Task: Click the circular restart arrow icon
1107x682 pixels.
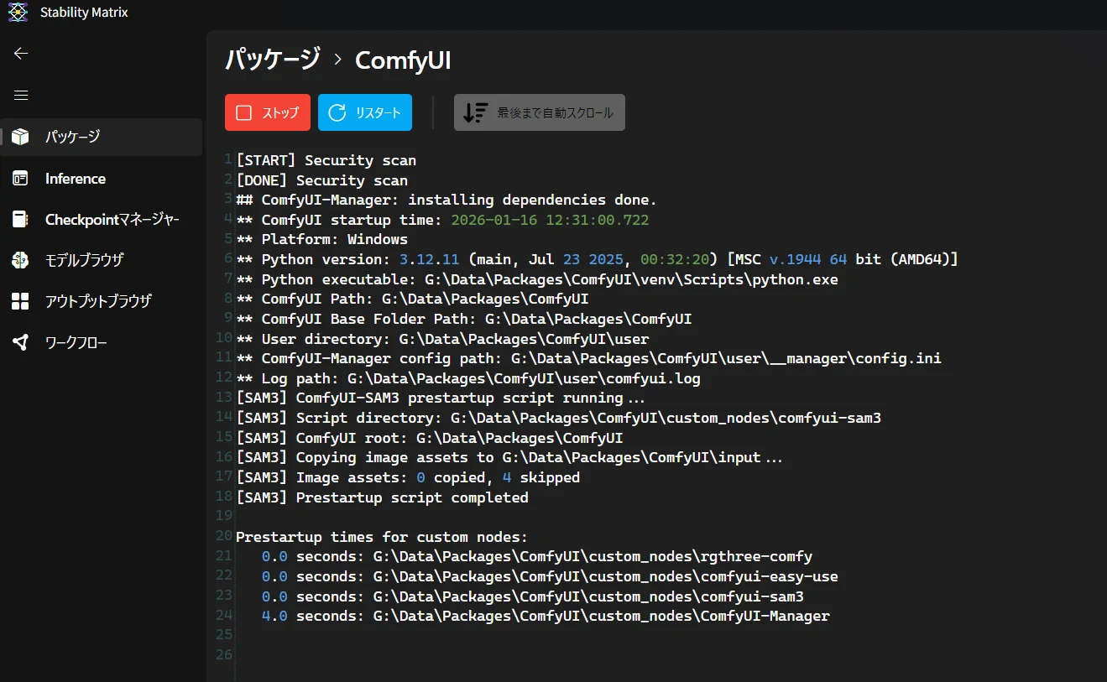Action: [337, 112]
